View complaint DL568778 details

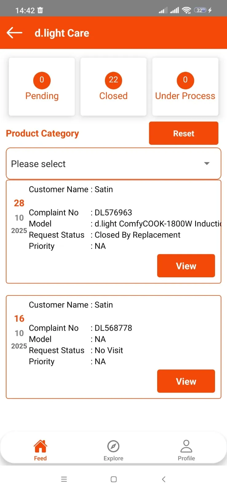pyautogui.click(x=186, y=381)
